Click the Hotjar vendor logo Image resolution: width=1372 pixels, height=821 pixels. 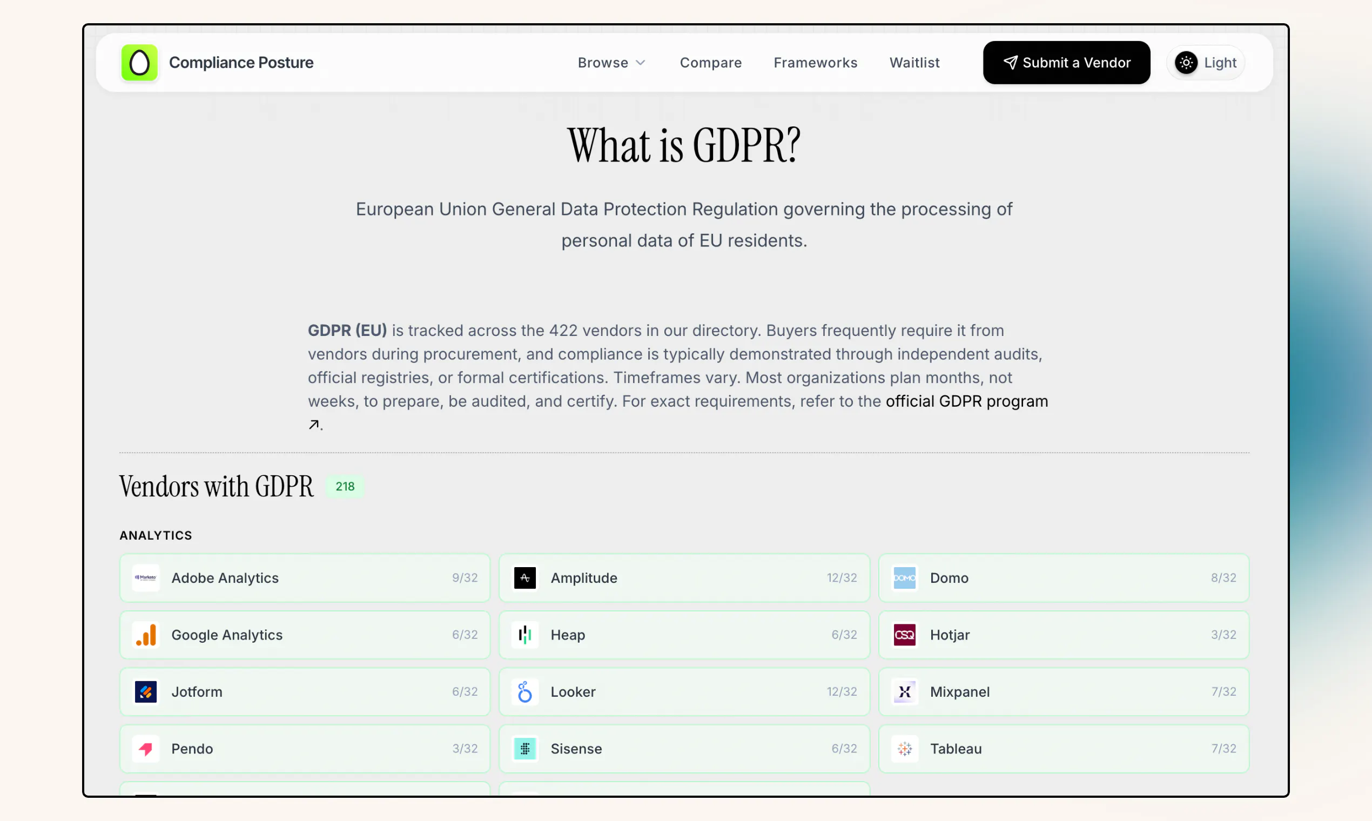[905, 635]
